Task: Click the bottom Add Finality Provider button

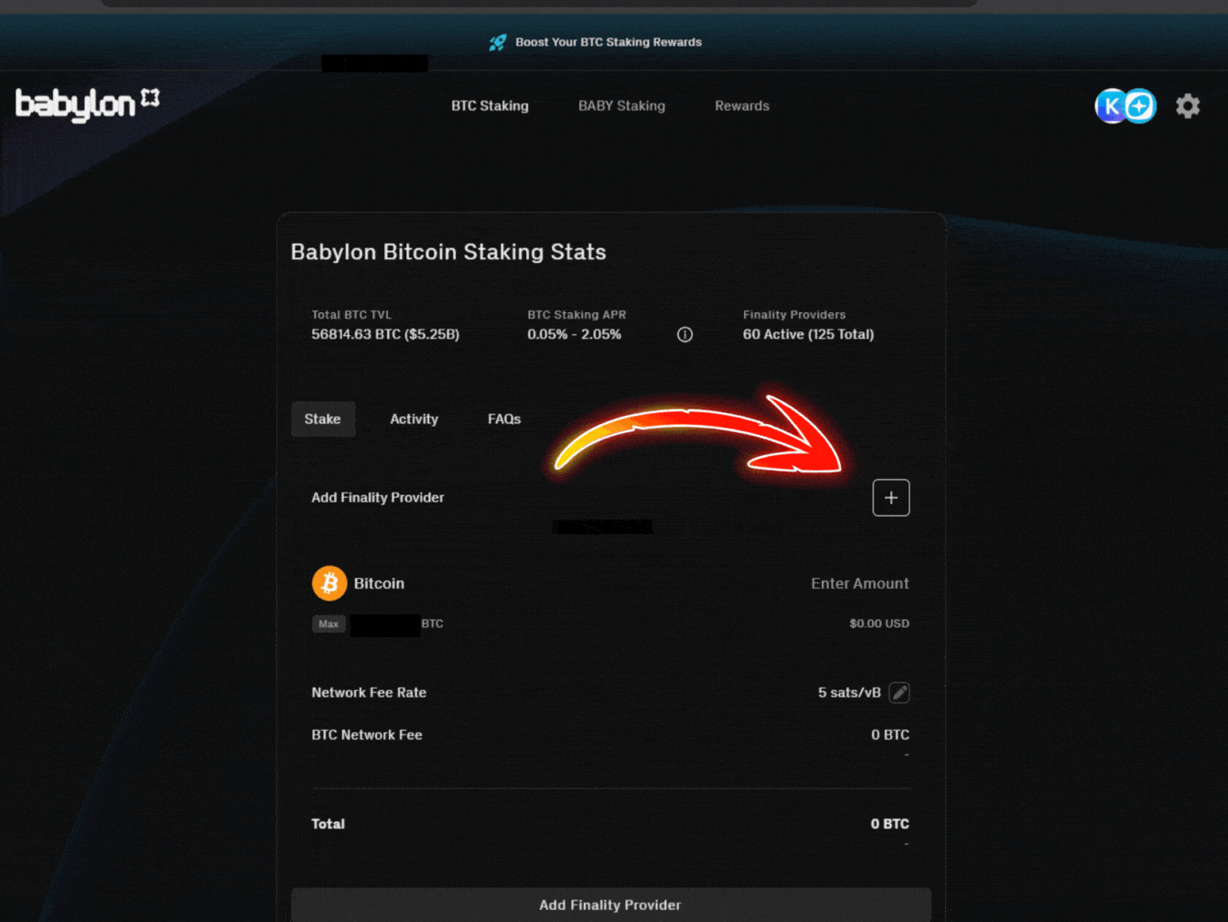Action: (x=609, y=905)
